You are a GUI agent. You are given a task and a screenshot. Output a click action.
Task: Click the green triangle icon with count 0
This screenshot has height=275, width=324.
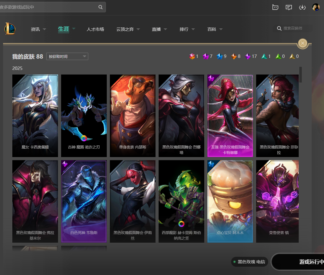[278, 56]
